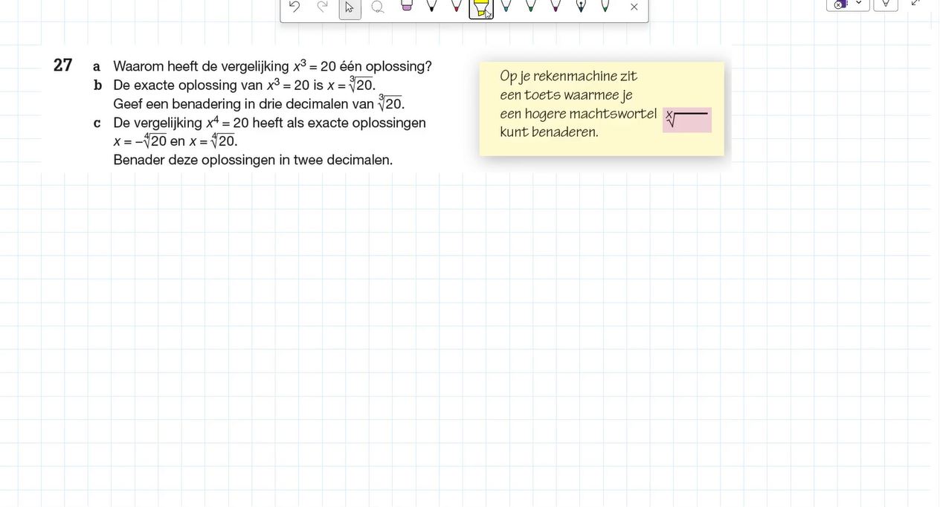Expand to full page view
Screen dimensions: 940x507
coord(916,3)
